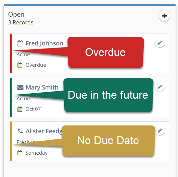Open the Alister Feedg record name
Screen dimensions: 178x177
[x=44, y=131]
